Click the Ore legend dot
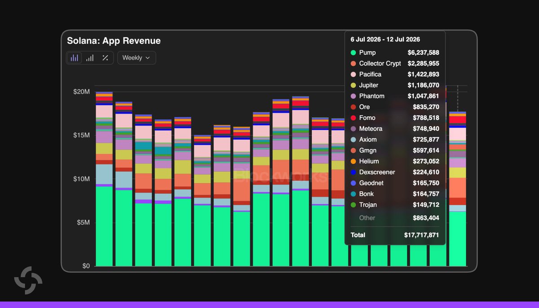 tap(353, 107)
